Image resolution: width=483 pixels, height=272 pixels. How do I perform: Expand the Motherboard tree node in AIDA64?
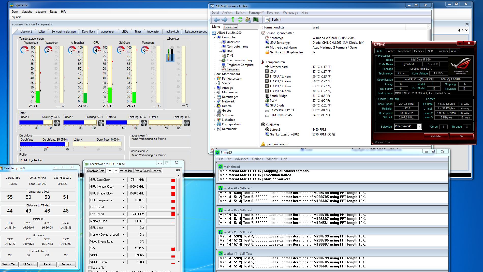pos(214,74)
